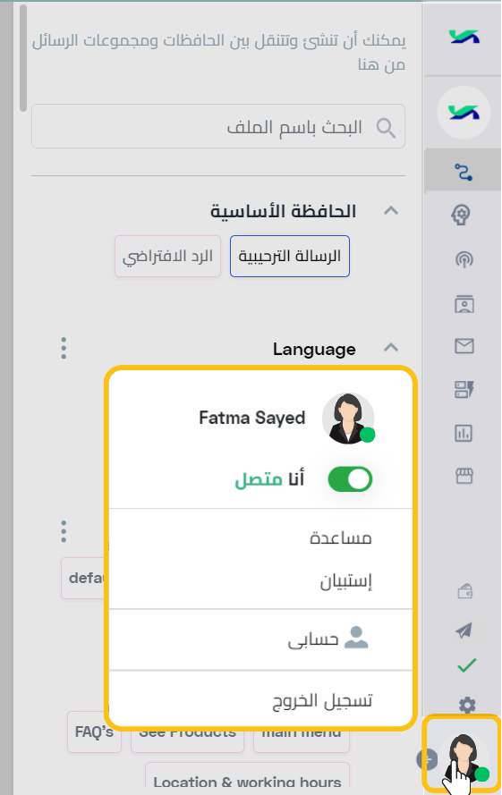Viewport: 502px width, 795px height.
Task: Open the analytics chart icon
Action: point(464,433)
